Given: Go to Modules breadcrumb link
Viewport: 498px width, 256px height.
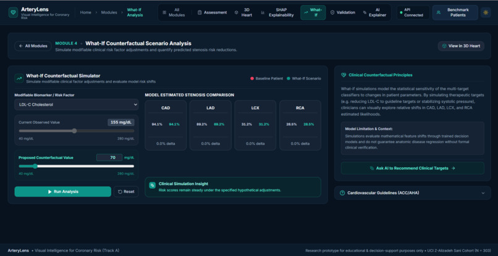Looking at the screenshot, I should tap(109, 12).
